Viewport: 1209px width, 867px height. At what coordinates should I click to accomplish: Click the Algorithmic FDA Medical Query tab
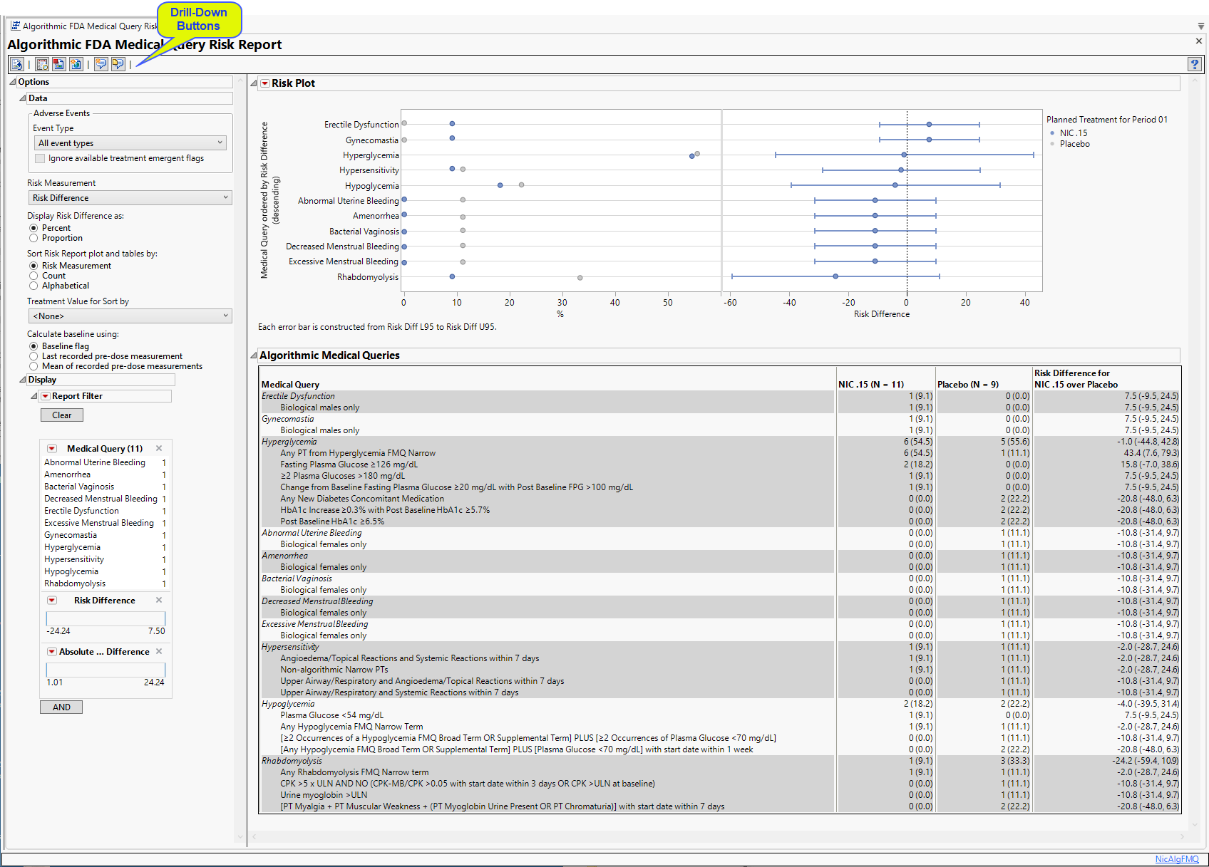point(86,26)
